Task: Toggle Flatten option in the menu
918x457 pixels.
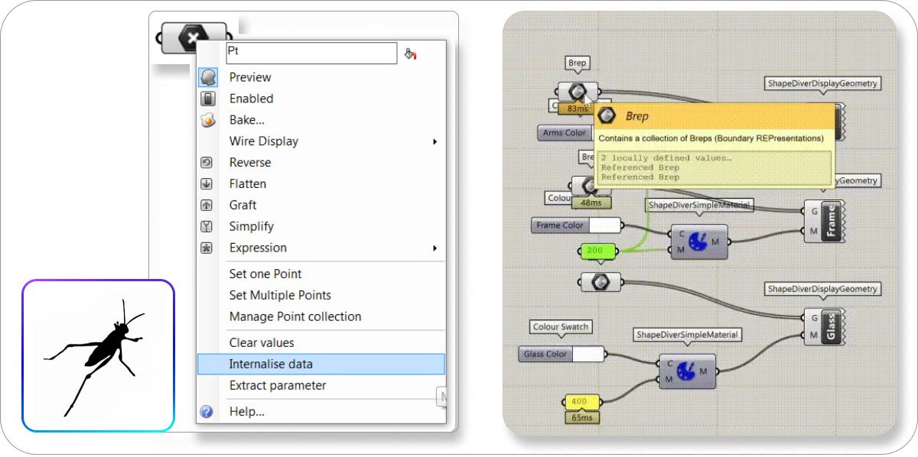Action: (248, 184)
